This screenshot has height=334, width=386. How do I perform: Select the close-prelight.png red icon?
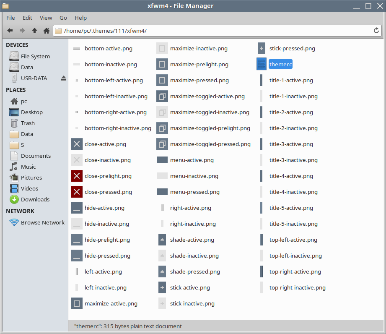pos(77,176)
